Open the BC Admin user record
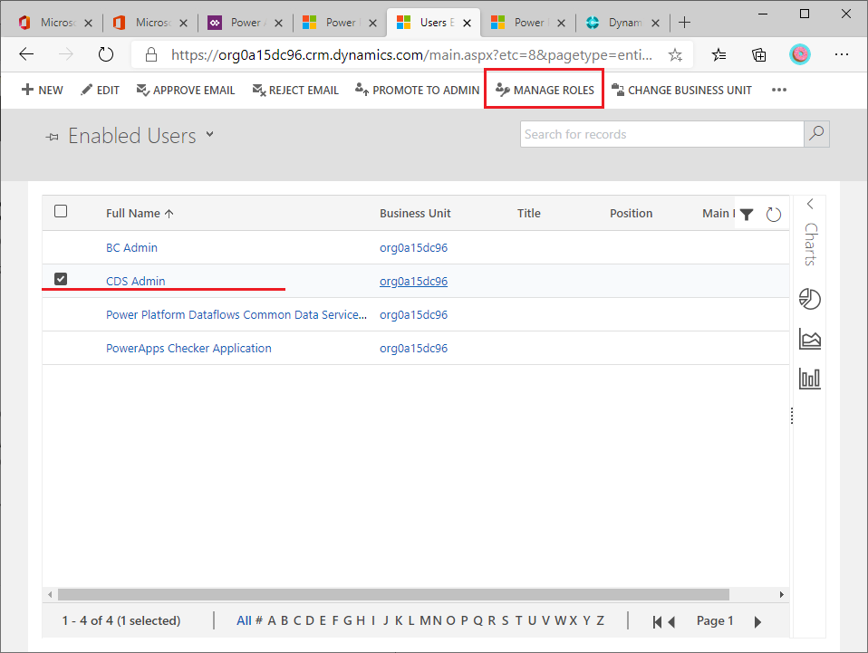 (131, 248)
